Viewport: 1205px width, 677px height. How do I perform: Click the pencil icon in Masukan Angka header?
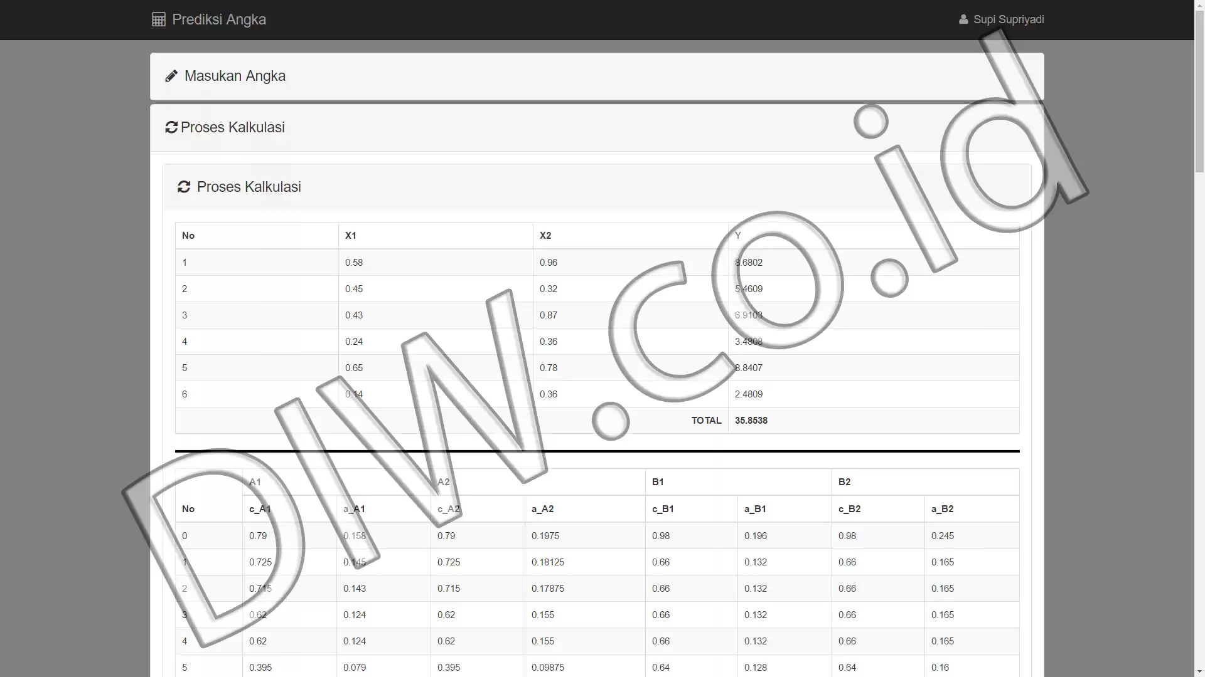pos(171,76)
